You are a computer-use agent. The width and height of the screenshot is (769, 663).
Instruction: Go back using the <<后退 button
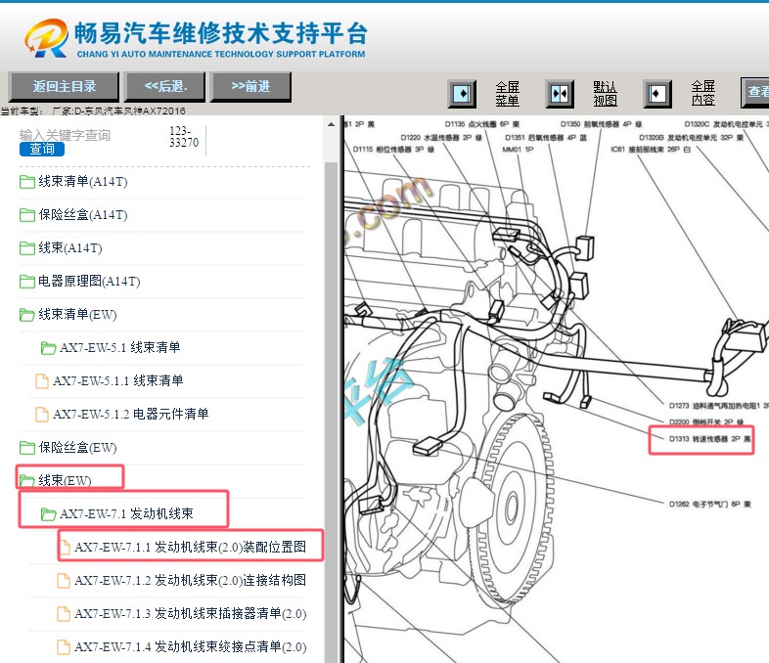[165, 87]
